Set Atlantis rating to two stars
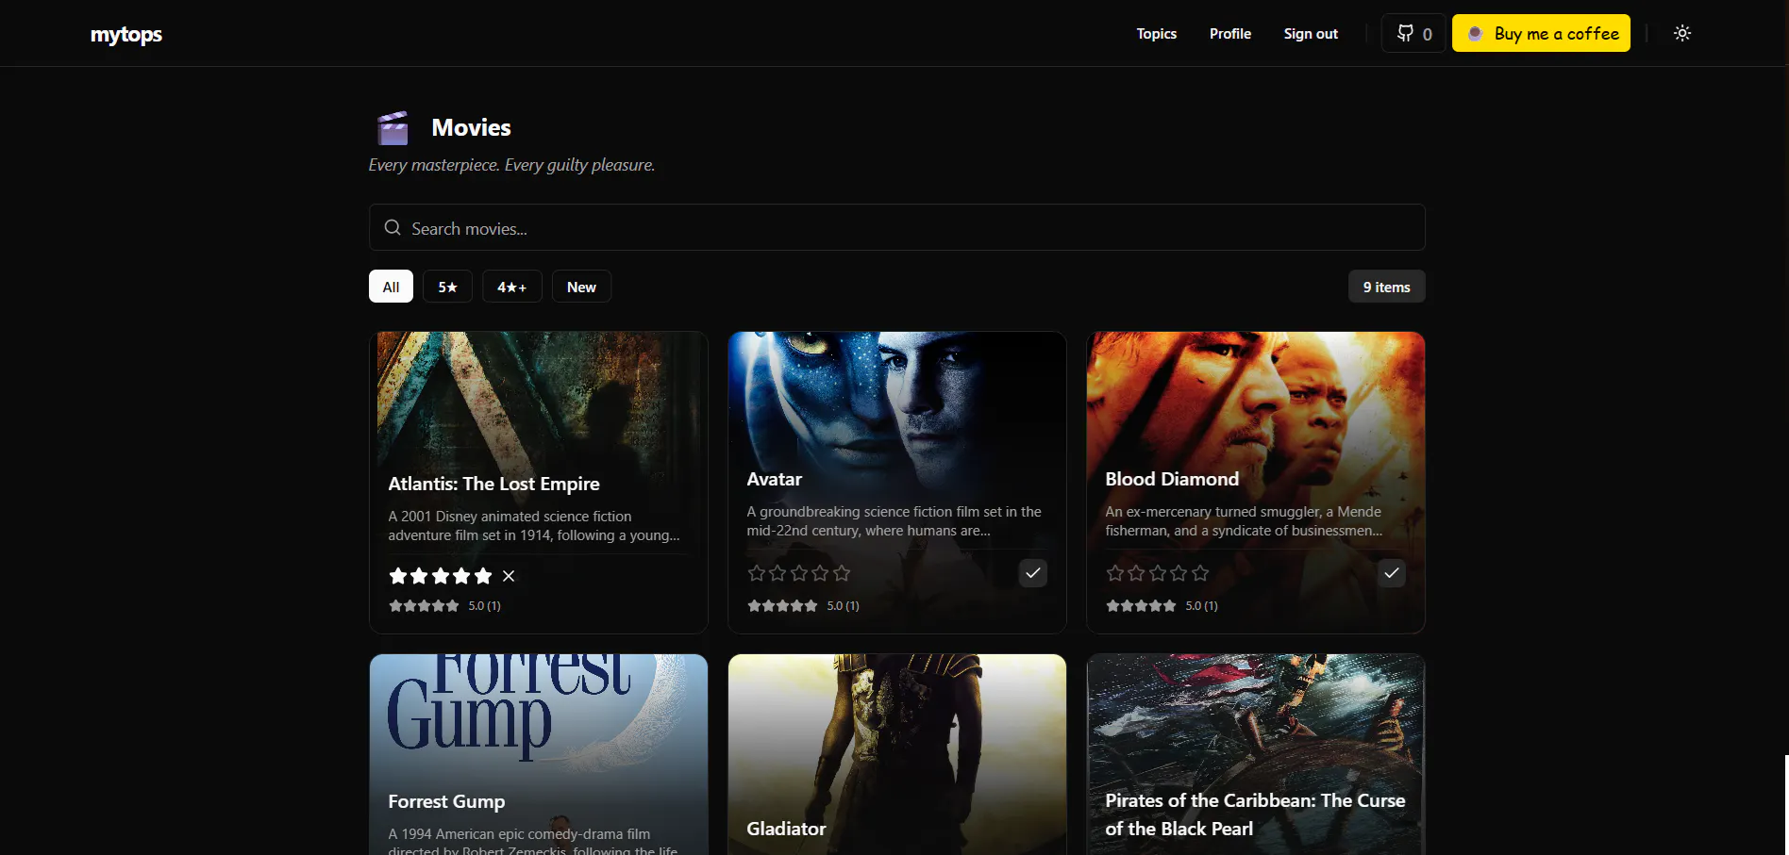This screenshot has height=855, width=1789. click(419, 576)
